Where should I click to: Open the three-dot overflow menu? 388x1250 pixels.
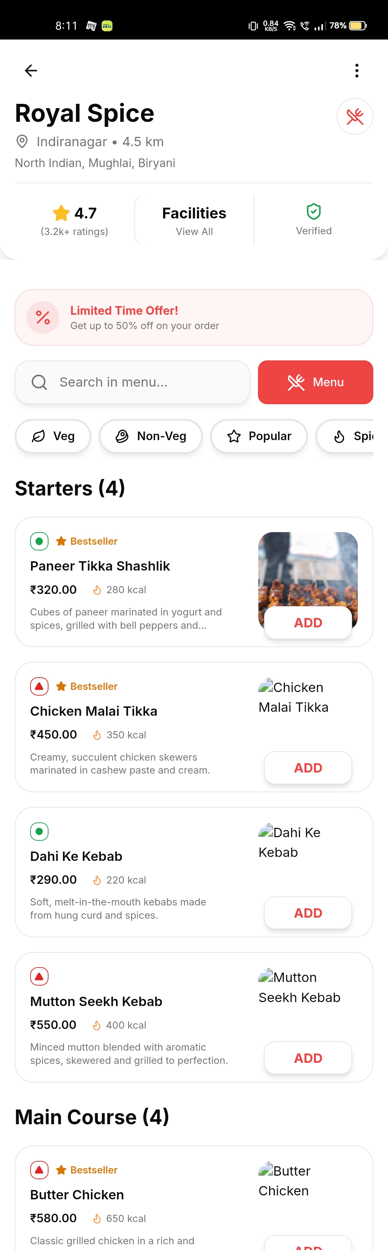click(356, 71)
